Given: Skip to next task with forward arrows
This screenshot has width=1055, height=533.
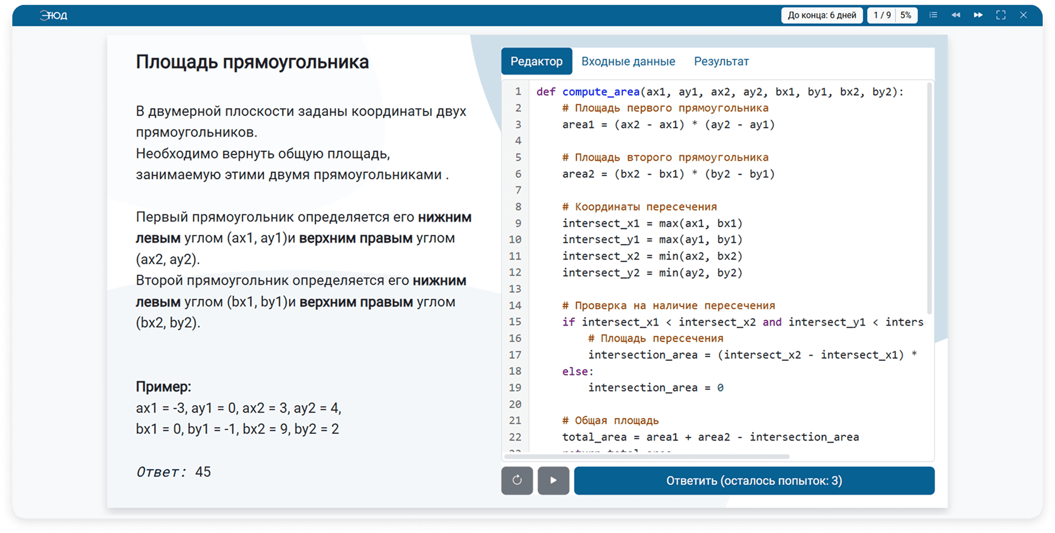Looking at the screenshot, I should 978,15.
